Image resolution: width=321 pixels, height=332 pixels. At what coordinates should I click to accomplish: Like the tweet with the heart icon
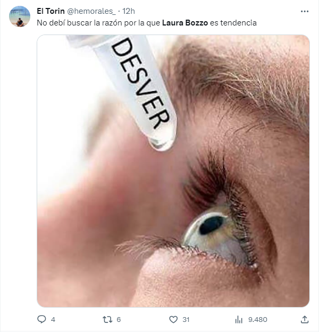(x=173, y=319)
